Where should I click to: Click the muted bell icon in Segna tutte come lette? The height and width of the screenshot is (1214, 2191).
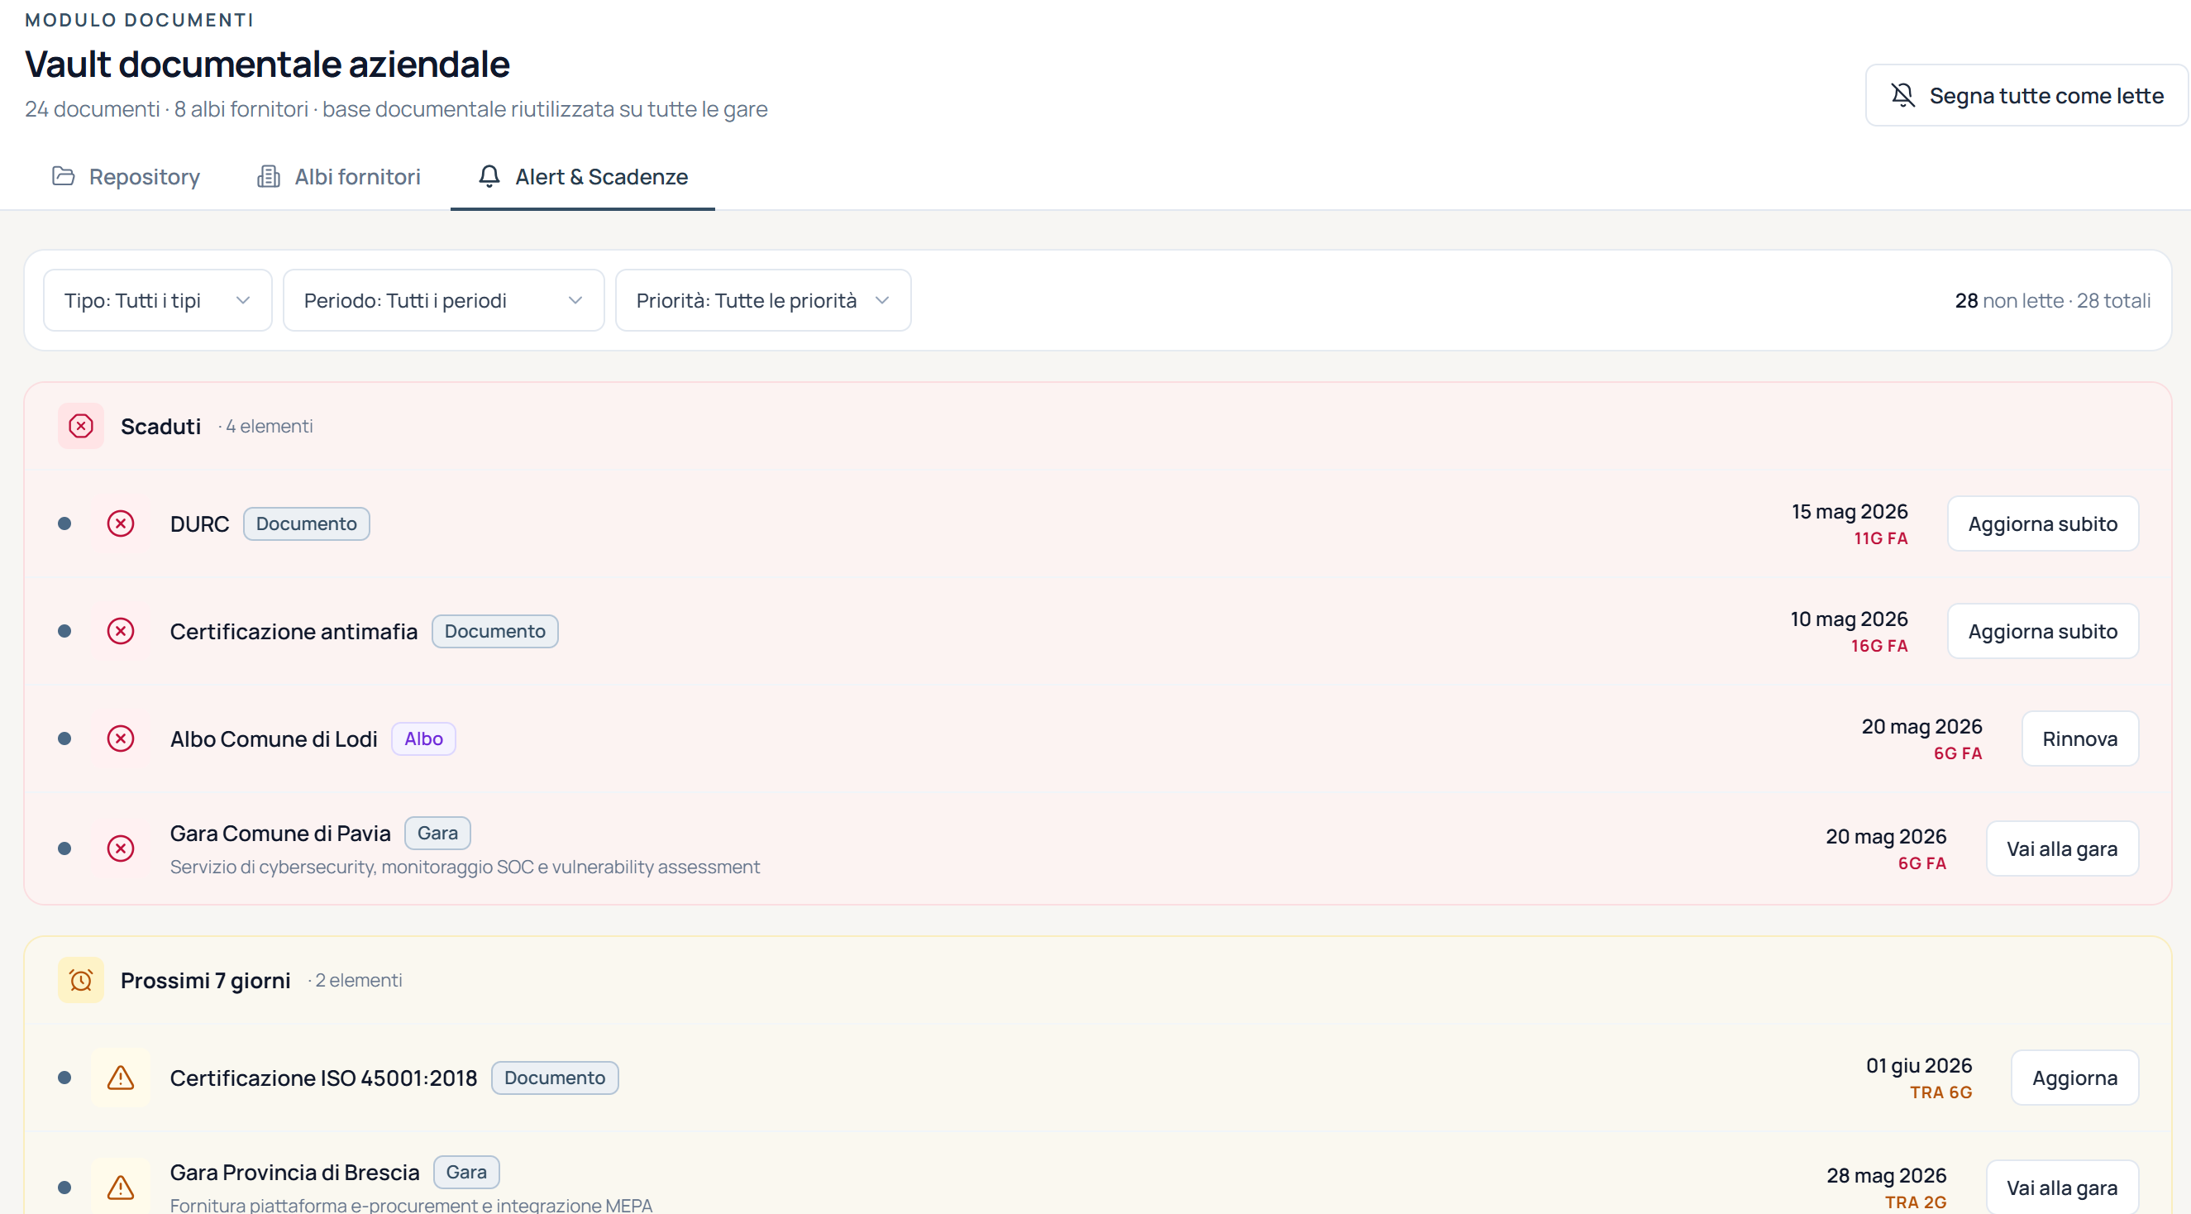pos(1902,95)
